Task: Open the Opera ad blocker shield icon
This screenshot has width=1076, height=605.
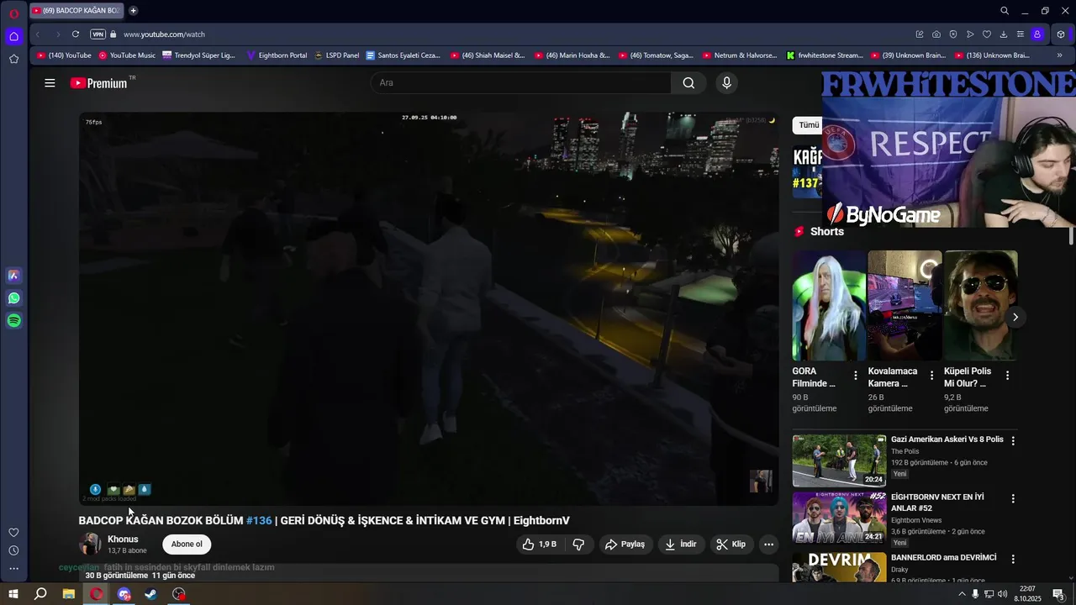Action: 953,34
